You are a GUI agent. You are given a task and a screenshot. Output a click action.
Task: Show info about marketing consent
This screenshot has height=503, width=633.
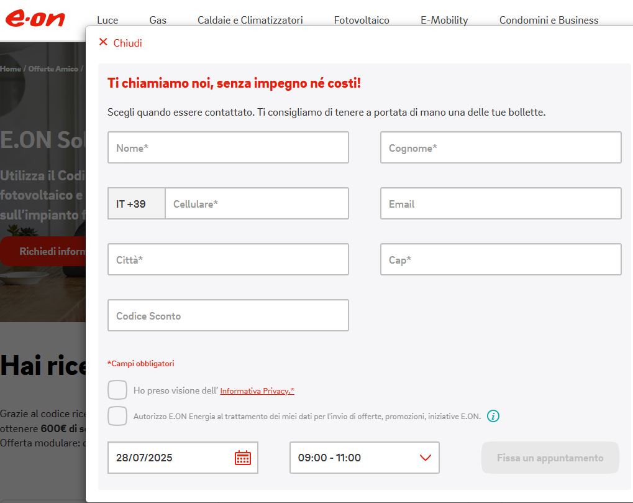[x=493, y=416]
